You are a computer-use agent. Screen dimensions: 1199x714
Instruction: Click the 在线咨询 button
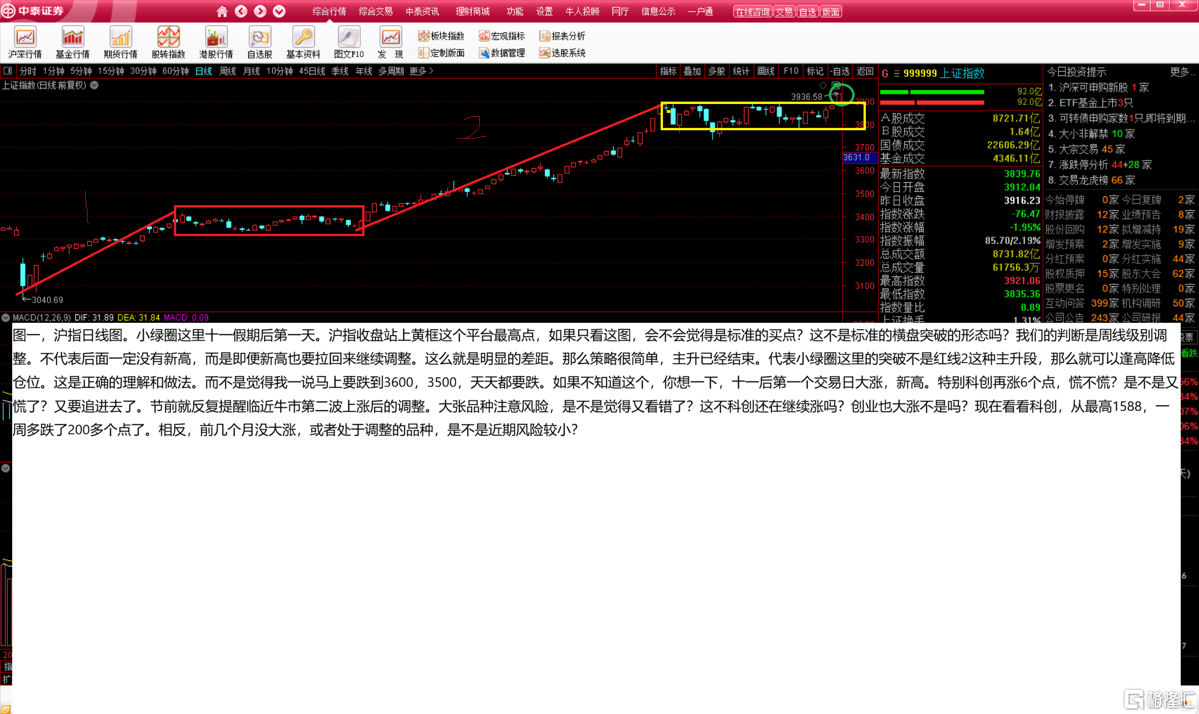point(752,12)
